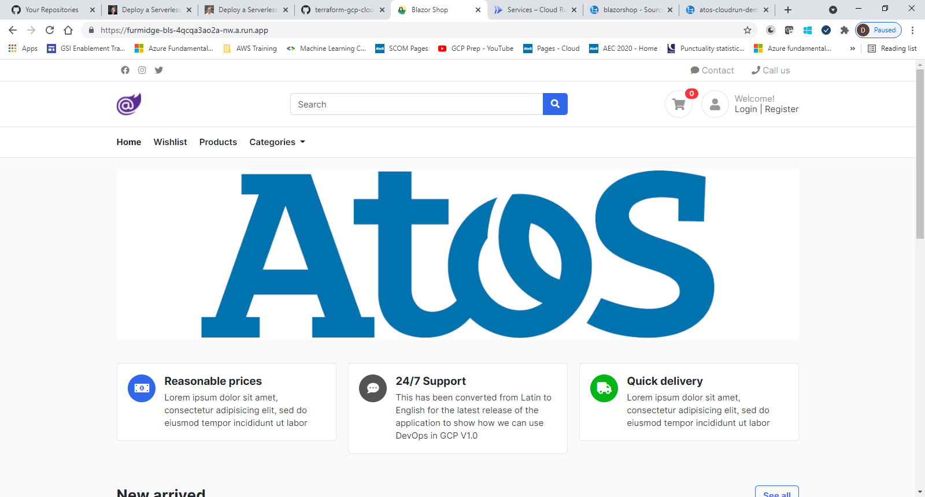View site security lock info
Screen dimensions: 925x497
pyautogui.click(x=91, y=30)
